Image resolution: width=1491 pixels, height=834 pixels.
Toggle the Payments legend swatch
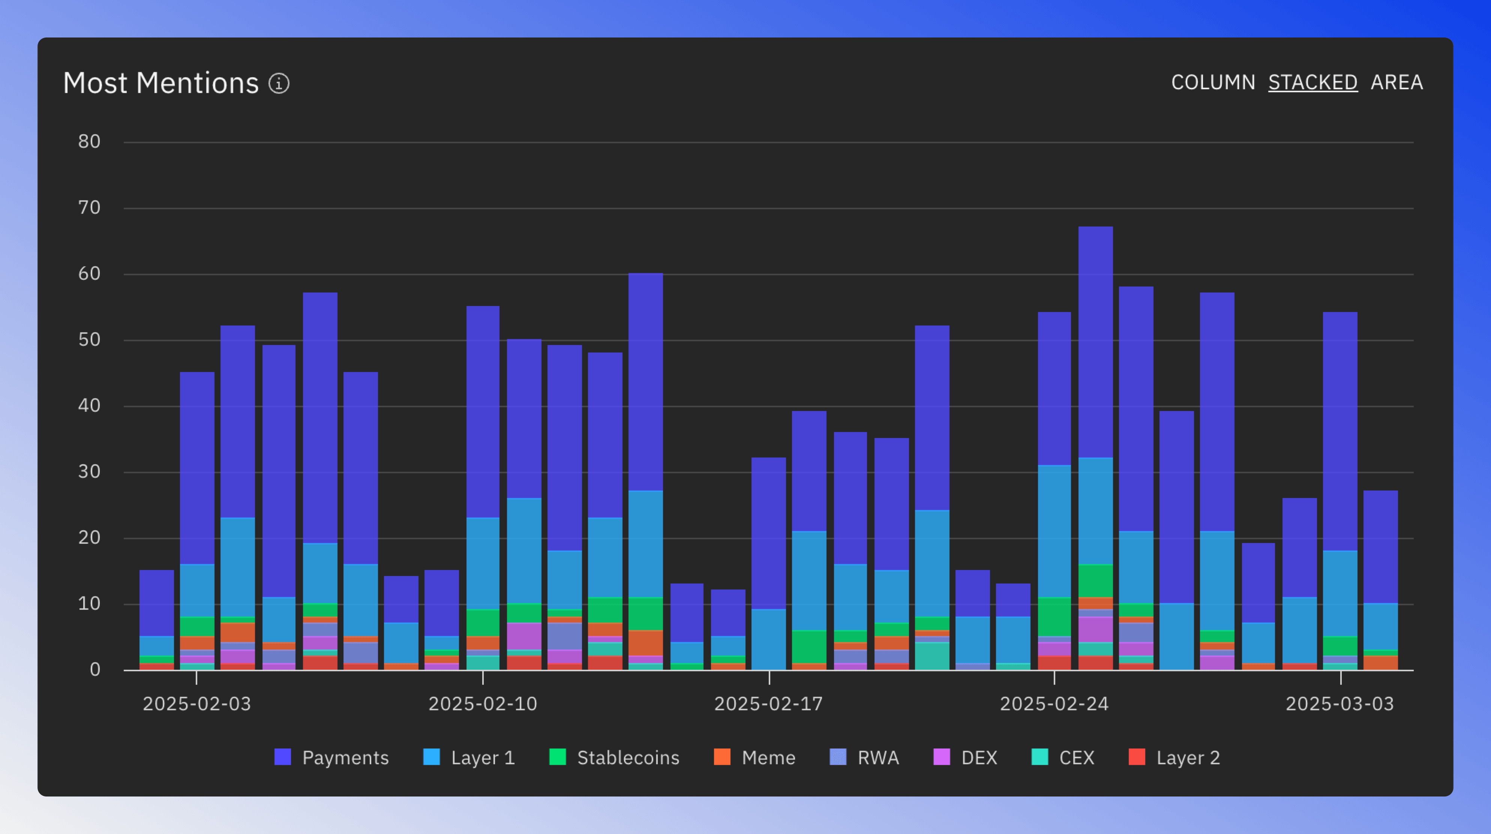coord(282,757)
